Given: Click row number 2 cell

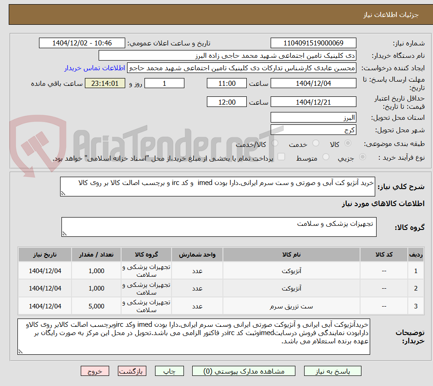Looking at the screenshot, I should tap(416, 288).
